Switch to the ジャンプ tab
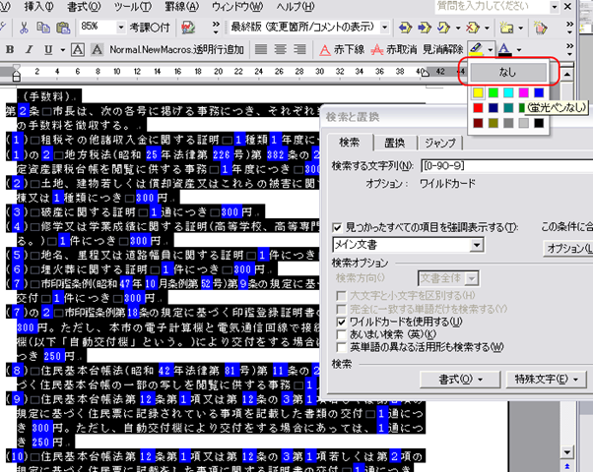593x472 pixels. (439, 143)
